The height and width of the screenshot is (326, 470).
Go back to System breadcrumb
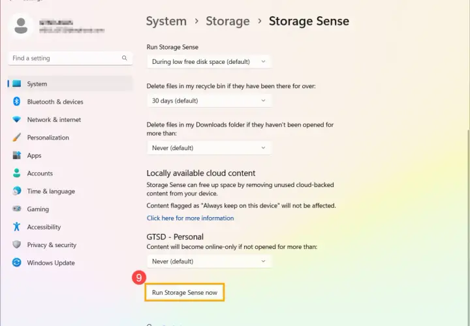pos(166,21)
